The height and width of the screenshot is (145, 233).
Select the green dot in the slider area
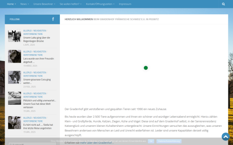point(146,68)
